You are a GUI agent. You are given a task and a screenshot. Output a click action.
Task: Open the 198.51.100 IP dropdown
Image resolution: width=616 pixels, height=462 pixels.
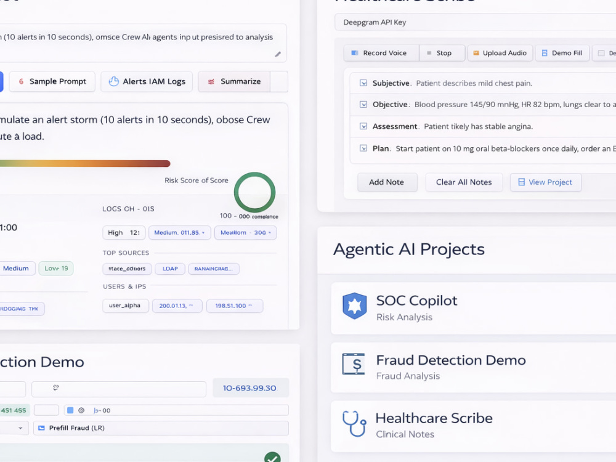pos(234,306)
